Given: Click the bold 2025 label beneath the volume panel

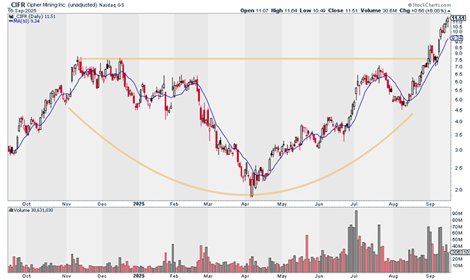Looking at the screenshot, I should (x=139, y=276).
